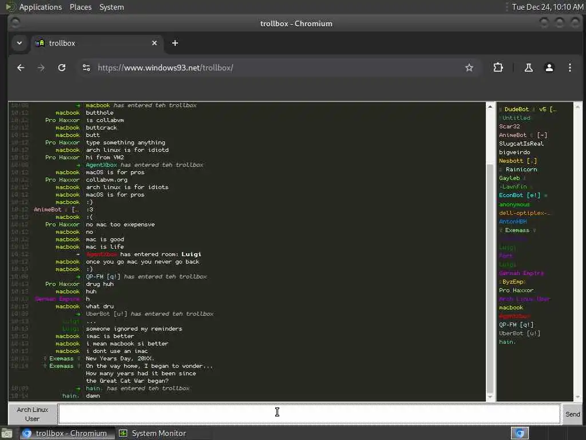Image resolution: width=586 pixels, height=440 pixels.
Task: Open the Places menu
Action: tap(81, 7)
